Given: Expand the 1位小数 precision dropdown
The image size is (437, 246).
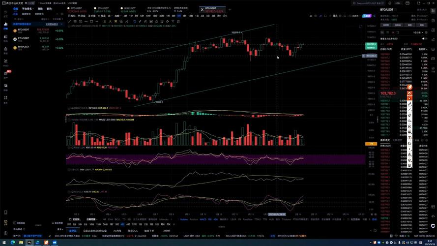Looking at the screenshot, I should click(x=417, y=32).
